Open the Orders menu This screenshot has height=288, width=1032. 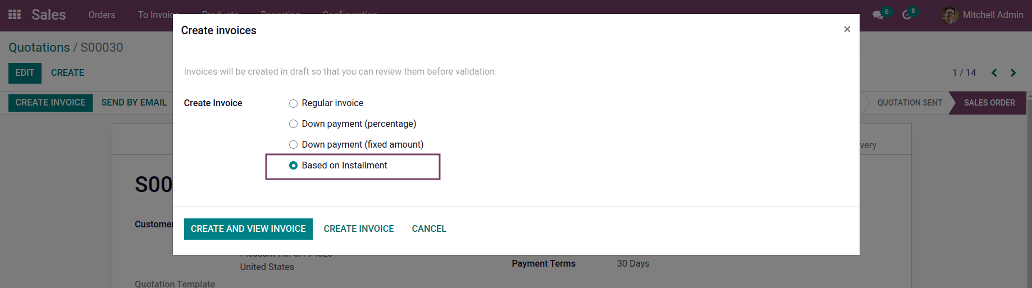pyautogui.click(x=102, y=15)
